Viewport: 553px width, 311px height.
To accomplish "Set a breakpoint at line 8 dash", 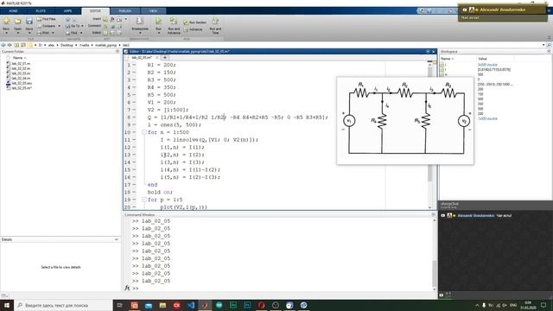I will [135, 117].
